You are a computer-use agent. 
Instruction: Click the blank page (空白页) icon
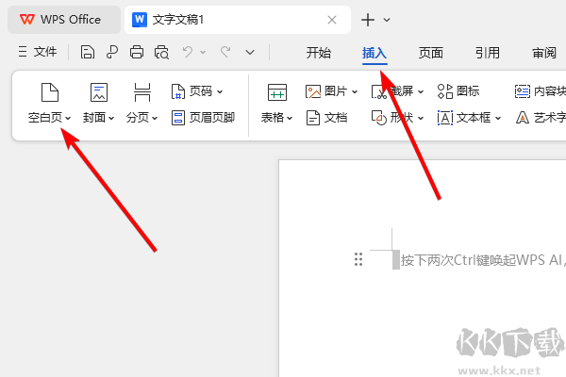pyautogui.click(x=50, y=92)
